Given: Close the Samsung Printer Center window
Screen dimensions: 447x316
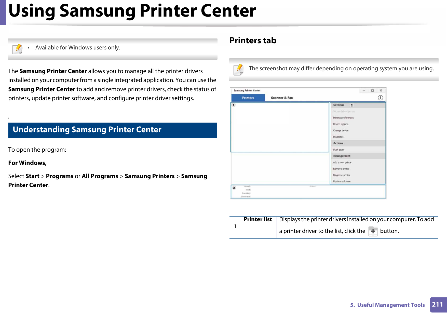Looking at the screenshot, I should coord(381,90).
